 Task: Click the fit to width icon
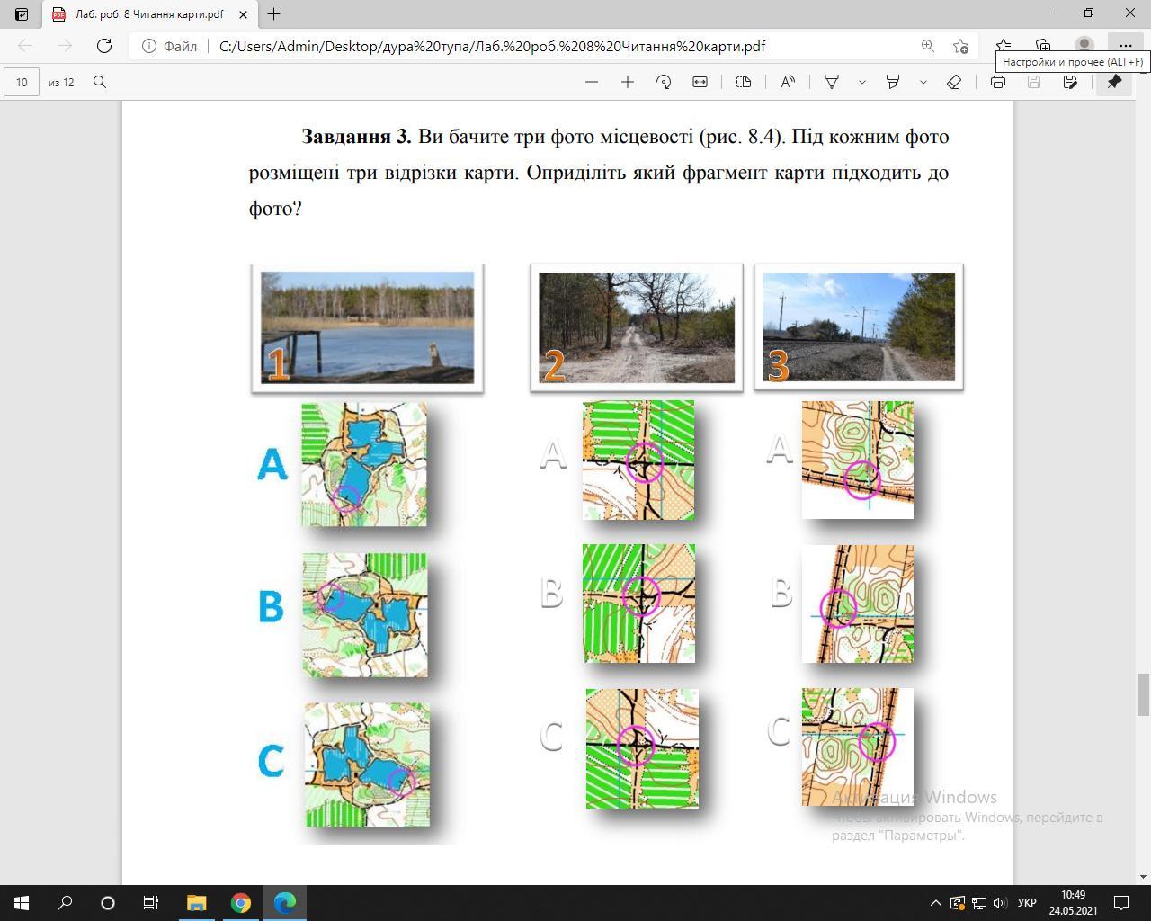click(700, 82)
